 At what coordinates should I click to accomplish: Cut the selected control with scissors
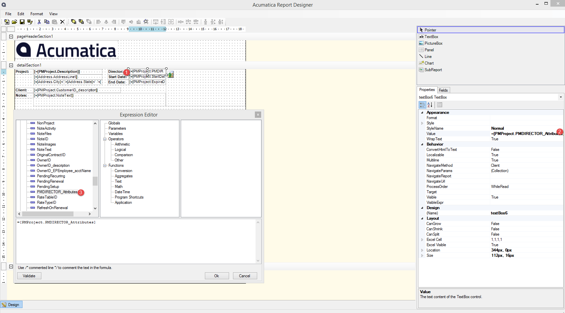39,22
